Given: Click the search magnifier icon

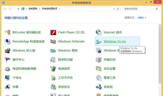Looking at the screenshot, I should pos(157,9).
